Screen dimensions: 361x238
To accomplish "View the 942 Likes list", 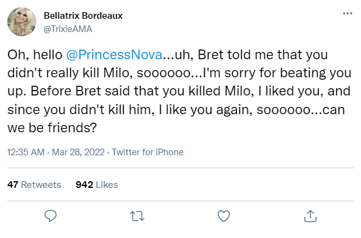I will coord(97,184).
